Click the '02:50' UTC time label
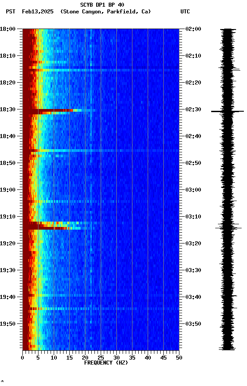This screenshot has height=386, width=247. 193,163
